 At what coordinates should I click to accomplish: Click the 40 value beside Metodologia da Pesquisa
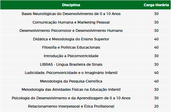(156, 81)
